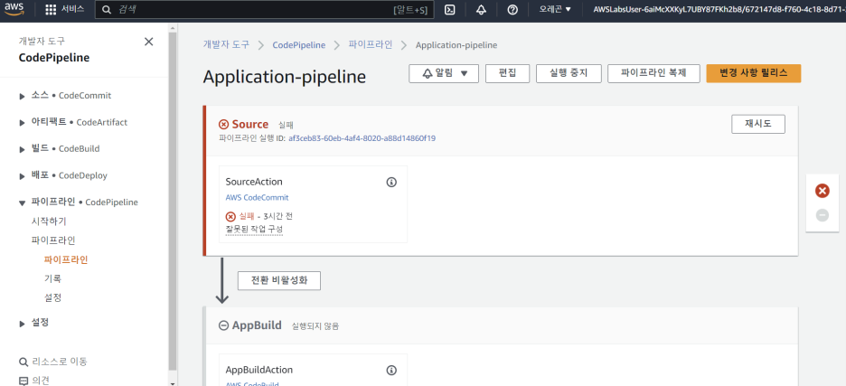Open 기록 in sidebar
846x386 pixels.
(52, 278)
